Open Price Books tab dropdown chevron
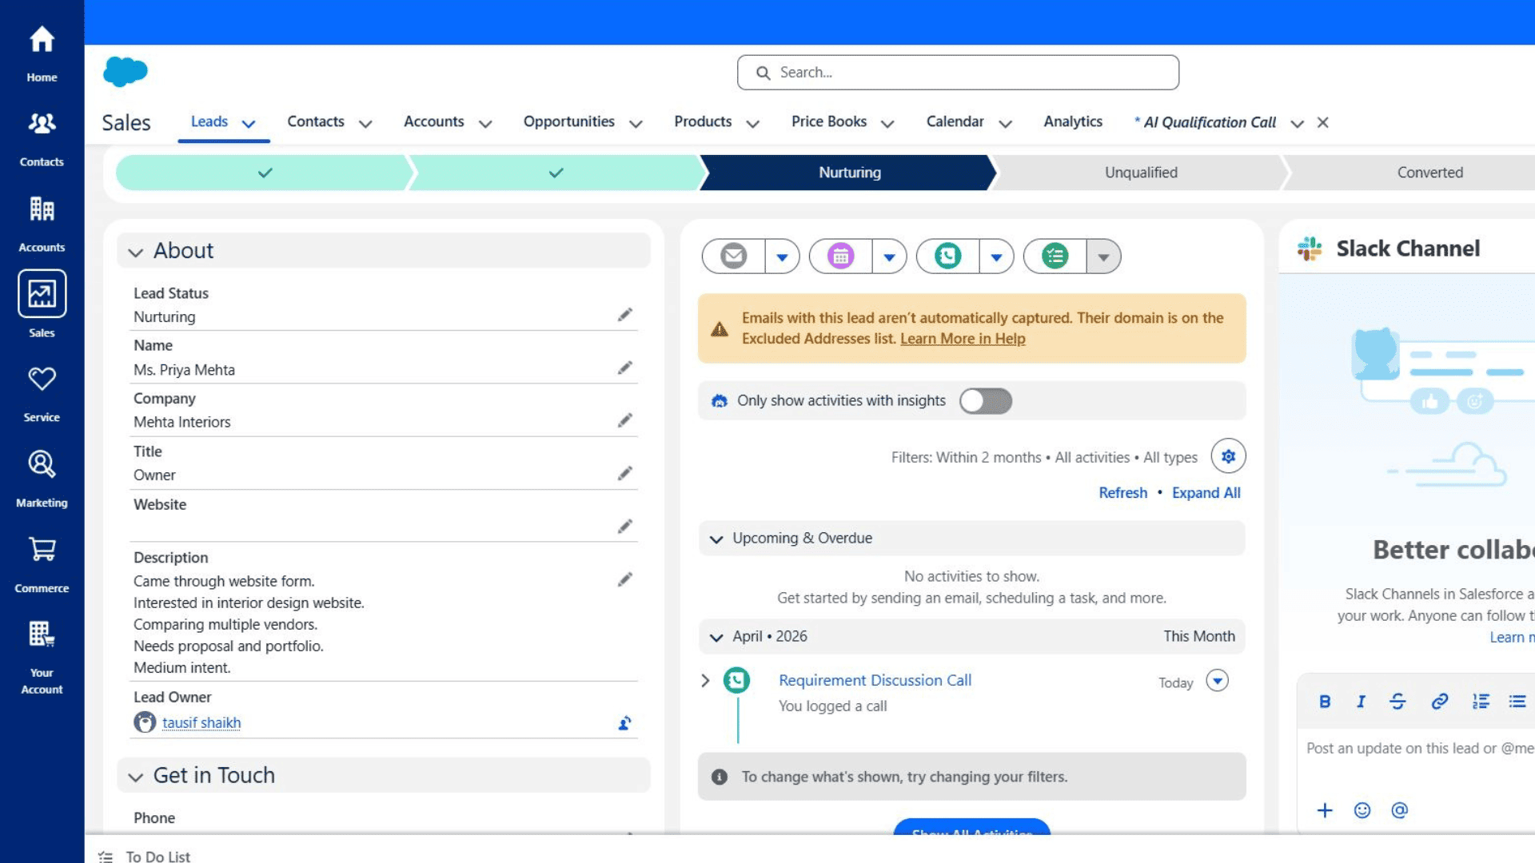 (887, 124)
